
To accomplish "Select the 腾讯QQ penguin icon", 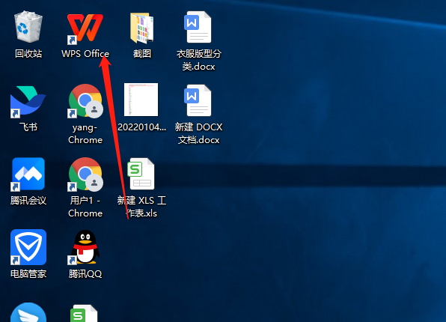I will point(85,247).
